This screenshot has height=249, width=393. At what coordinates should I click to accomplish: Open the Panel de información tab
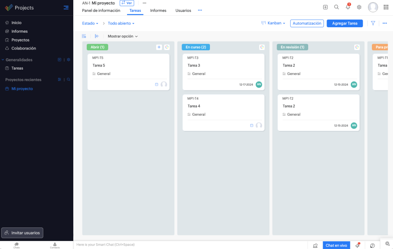[x=101, y=10]
